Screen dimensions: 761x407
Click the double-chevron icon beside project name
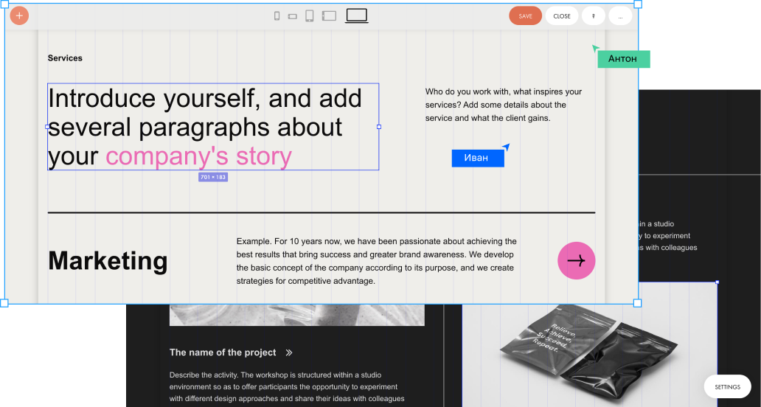click(289, 352)
